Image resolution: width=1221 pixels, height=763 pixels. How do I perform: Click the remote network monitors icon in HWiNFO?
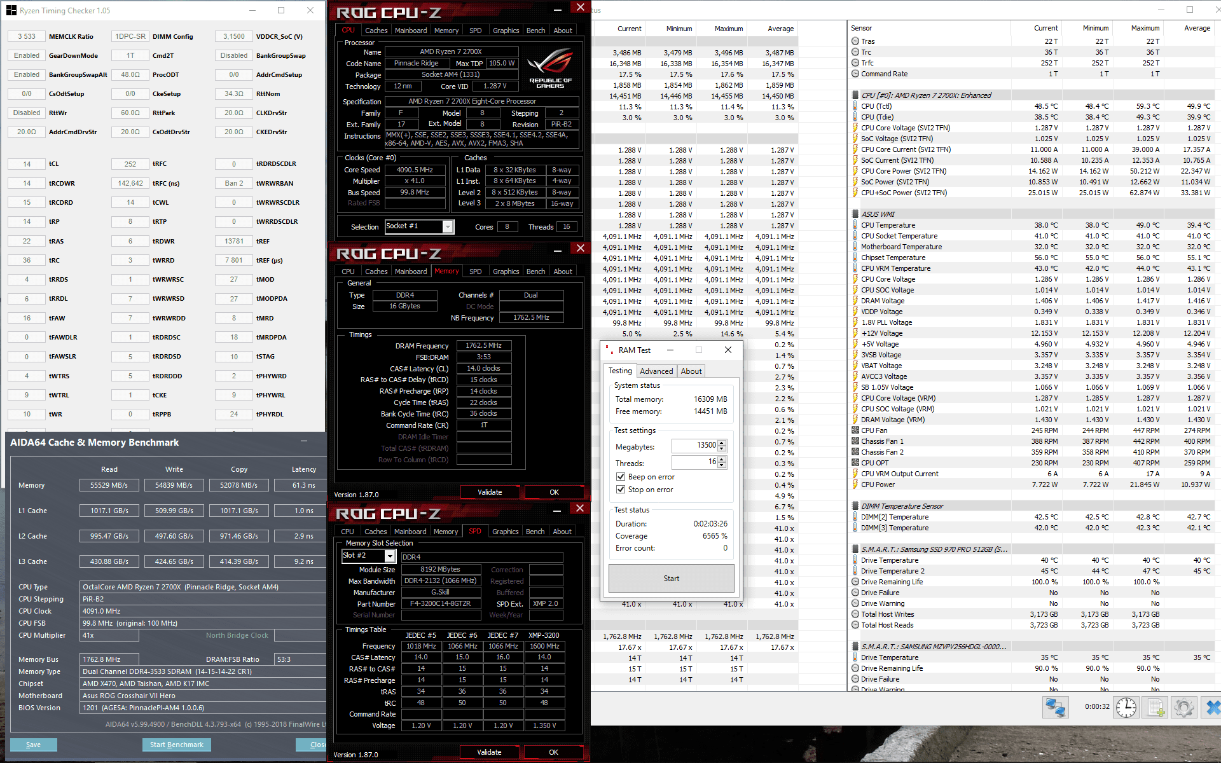[x=1056, y=707]
